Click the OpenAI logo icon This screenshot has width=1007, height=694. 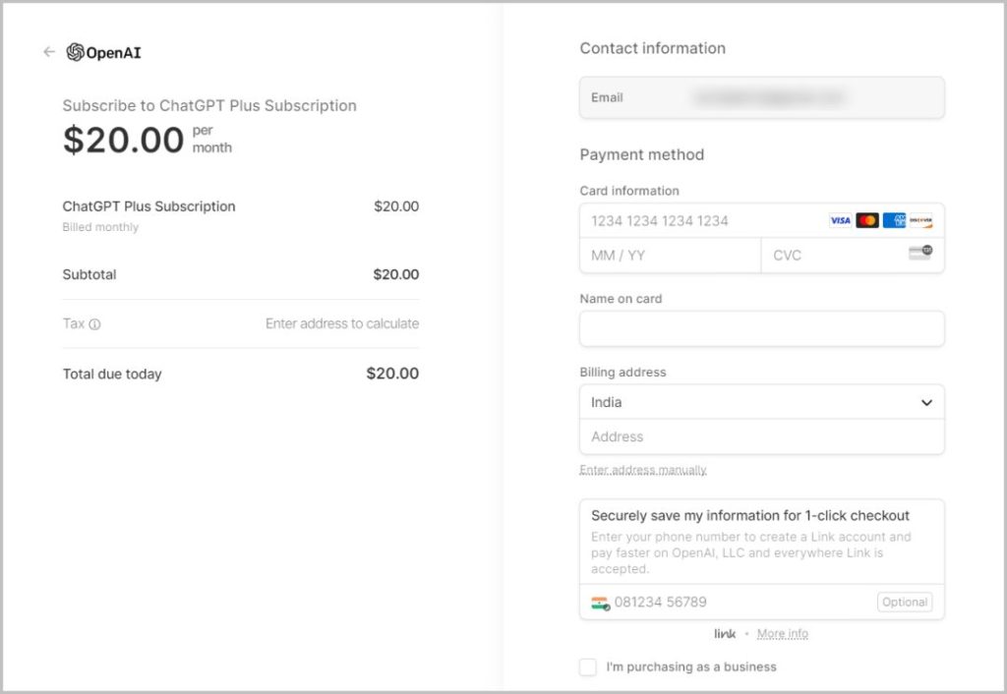(x=75, y=52)
